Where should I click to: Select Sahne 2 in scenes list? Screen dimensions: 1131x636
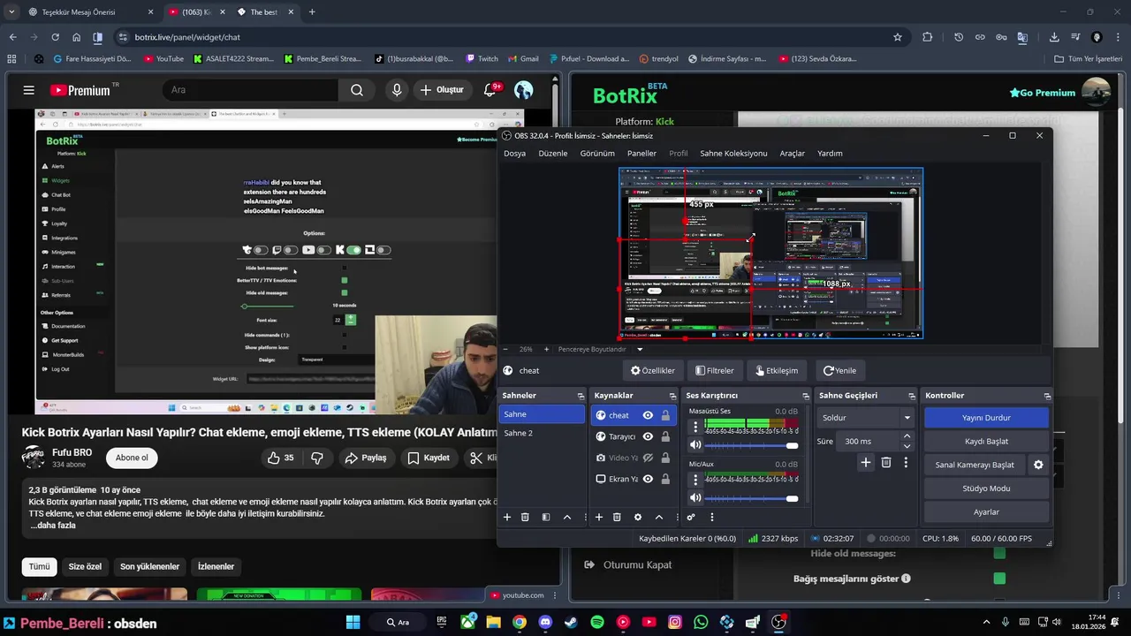click(543, 434)
